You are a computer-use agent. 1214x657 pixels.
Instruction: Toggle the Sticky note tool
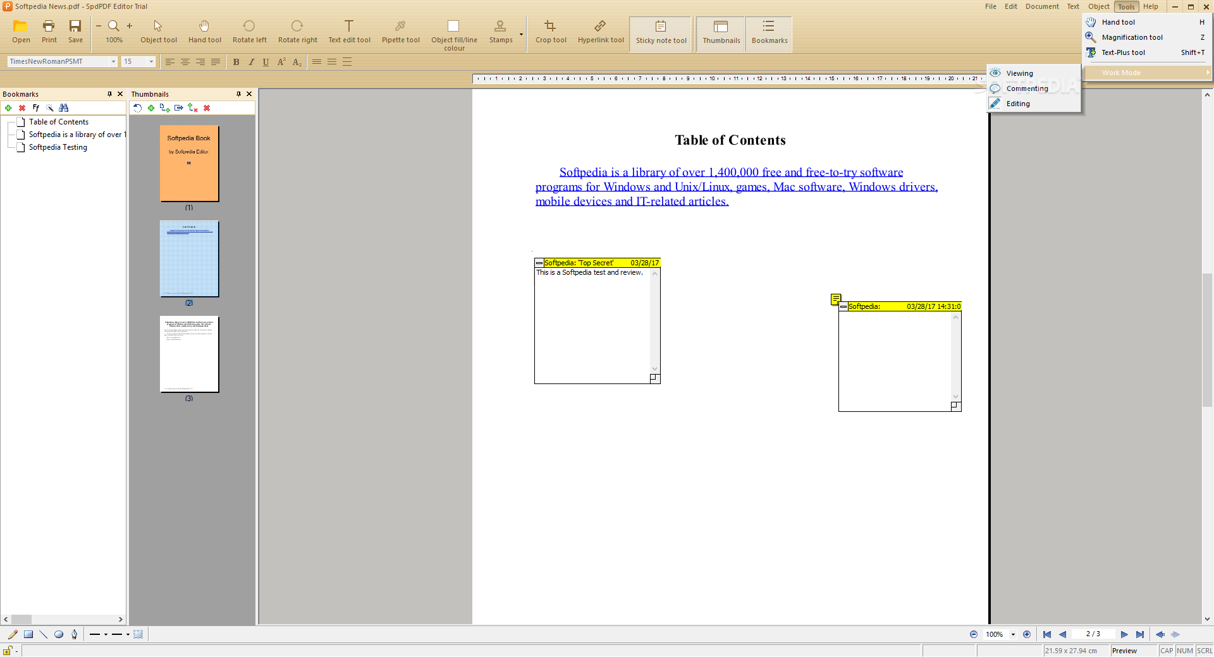(x=661, y=33)
